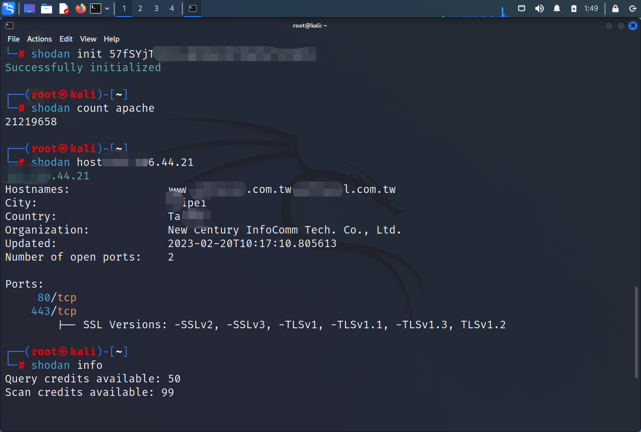Select the terminal window taskbar button
The width and height of the screenshot is (641, 432).
193,9
